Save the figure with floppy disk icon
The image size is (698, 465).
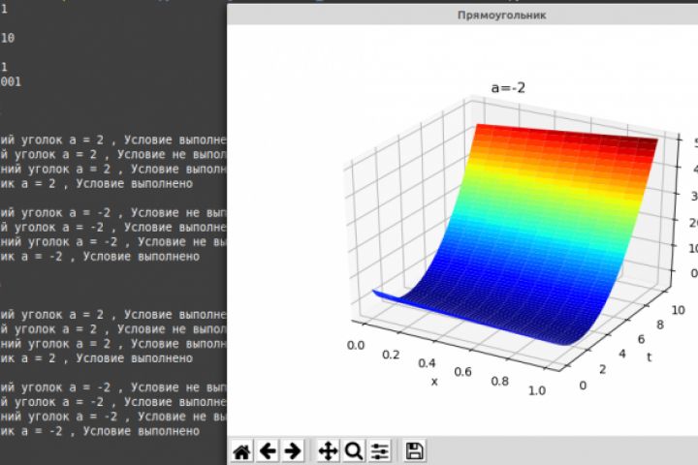click(415, 451)
